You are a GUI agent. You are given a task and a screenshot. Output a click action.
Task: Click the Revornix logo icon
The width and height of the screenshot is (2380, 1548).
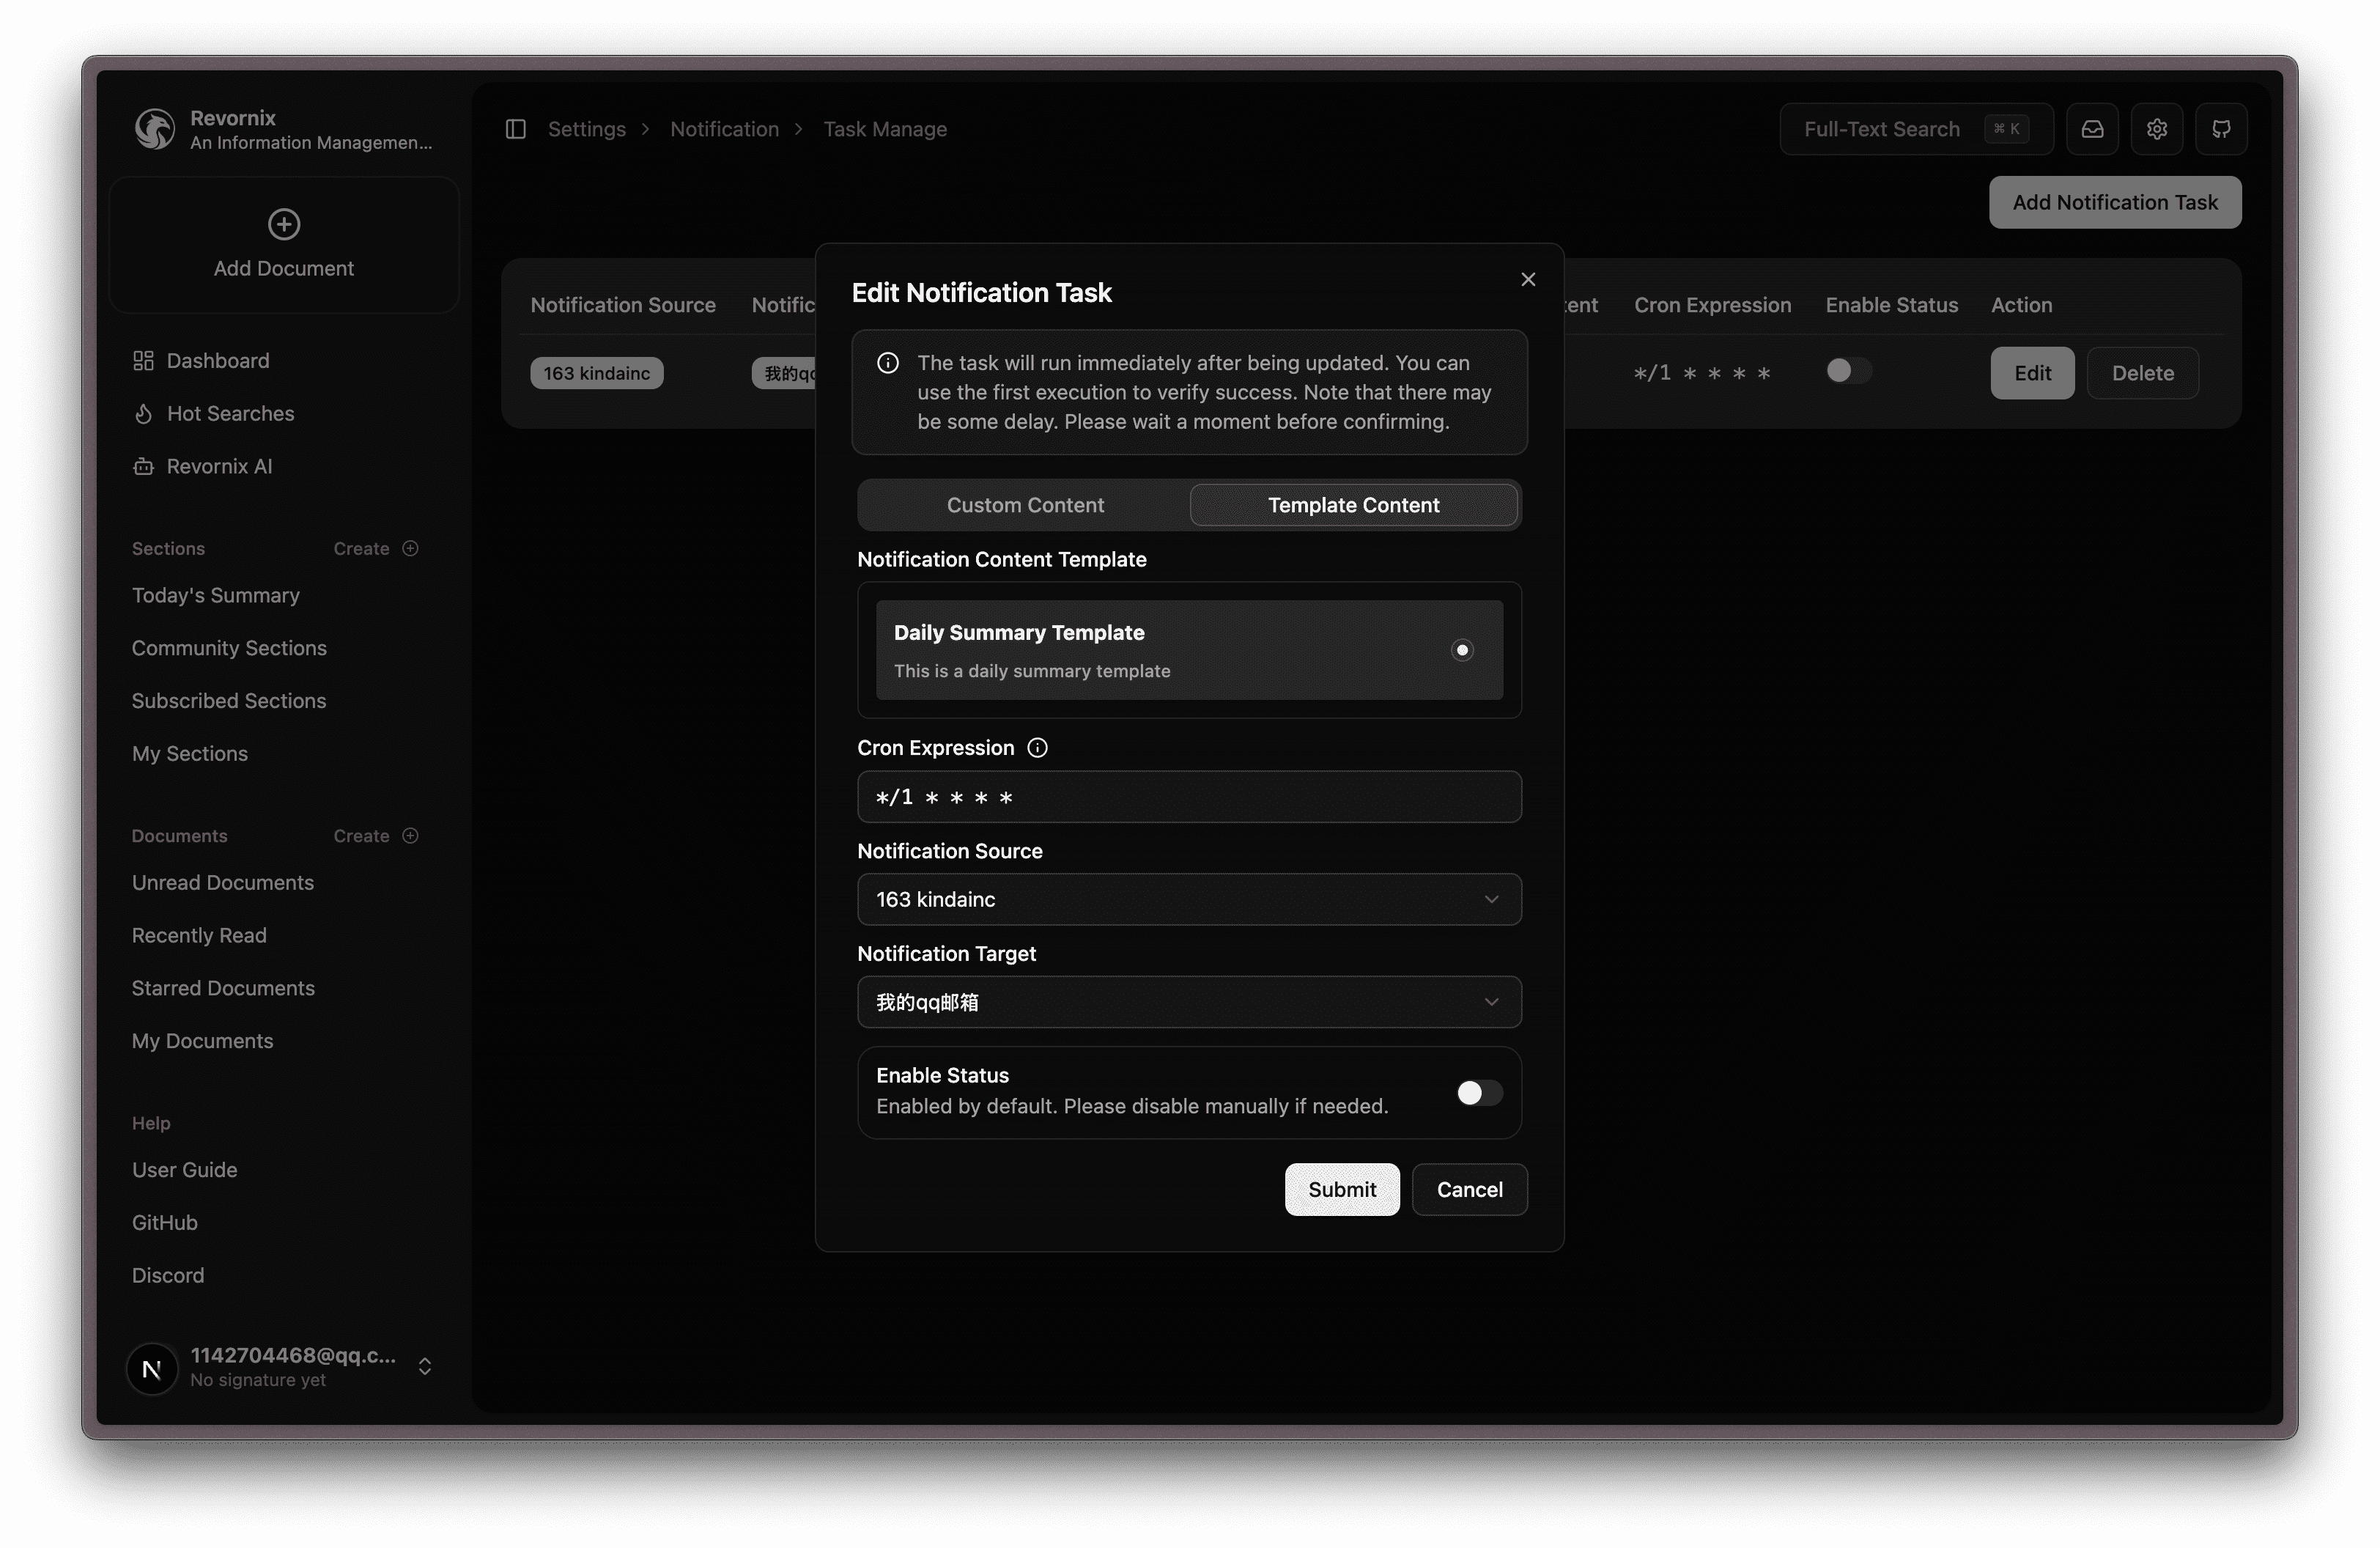click(x=155, y=129)
